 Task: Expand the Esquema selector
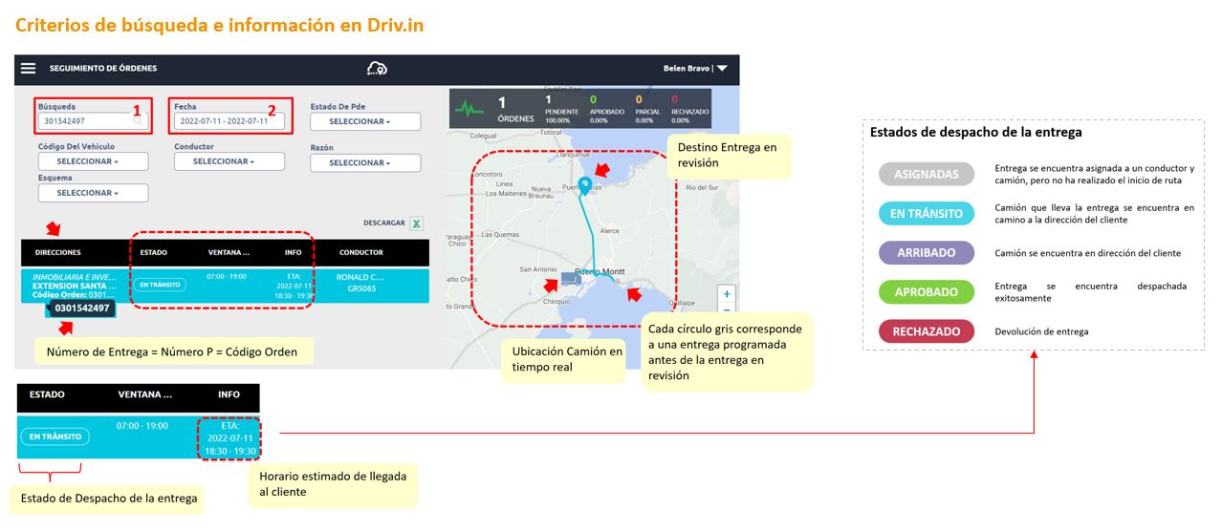coord(93,193)
